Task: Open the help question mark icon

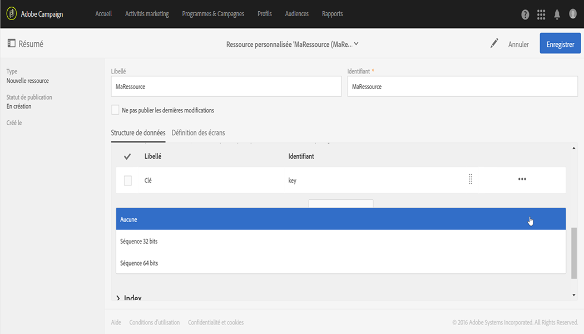Action: [x=525, y=14]
